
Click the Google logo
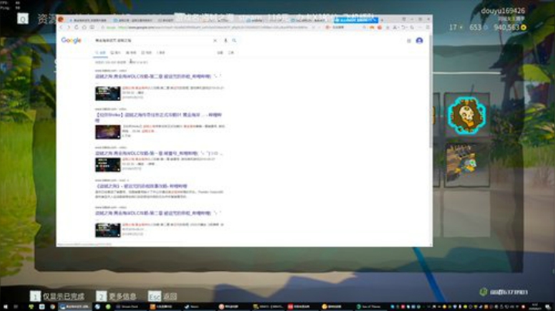(x=71, y=40)
